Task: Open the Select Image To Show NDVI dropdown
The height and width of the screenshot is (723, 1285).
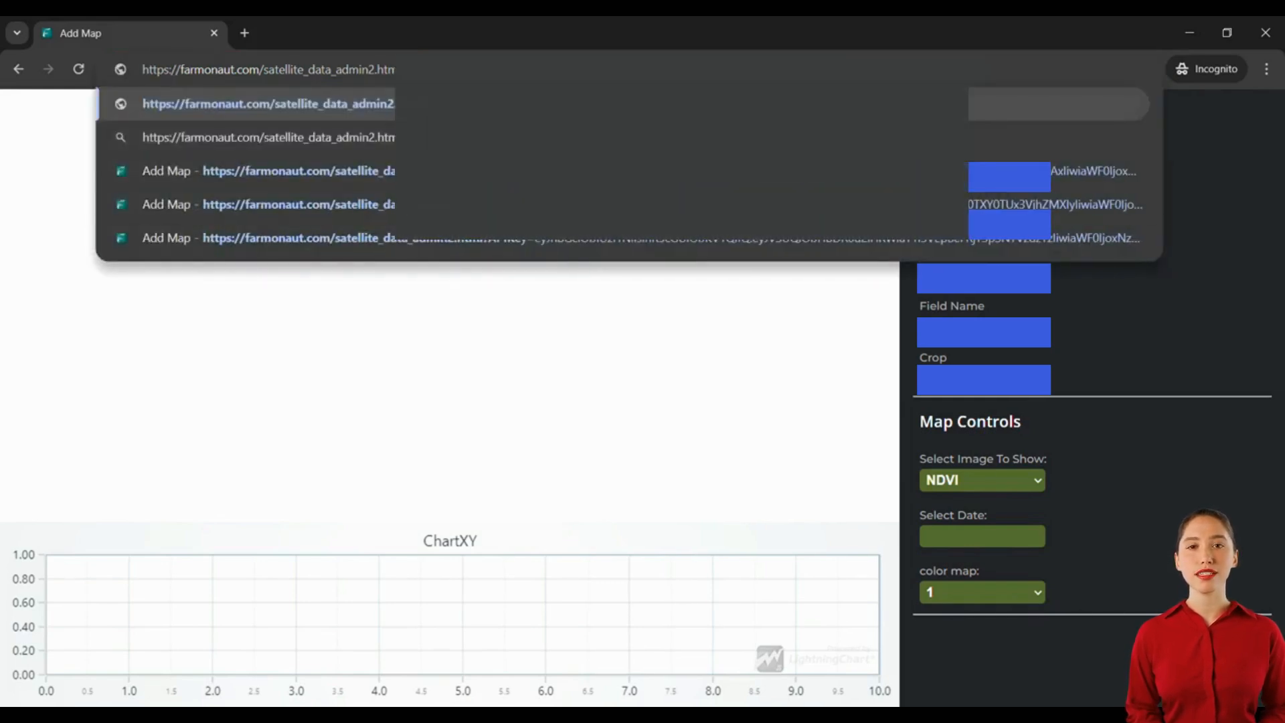Action: pos(982,480)
